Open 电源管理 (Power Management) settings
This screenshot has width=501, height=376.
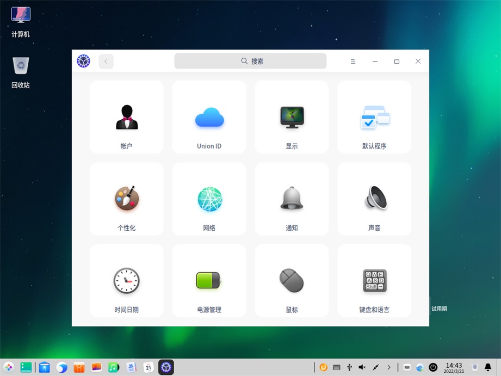[209, 281]
